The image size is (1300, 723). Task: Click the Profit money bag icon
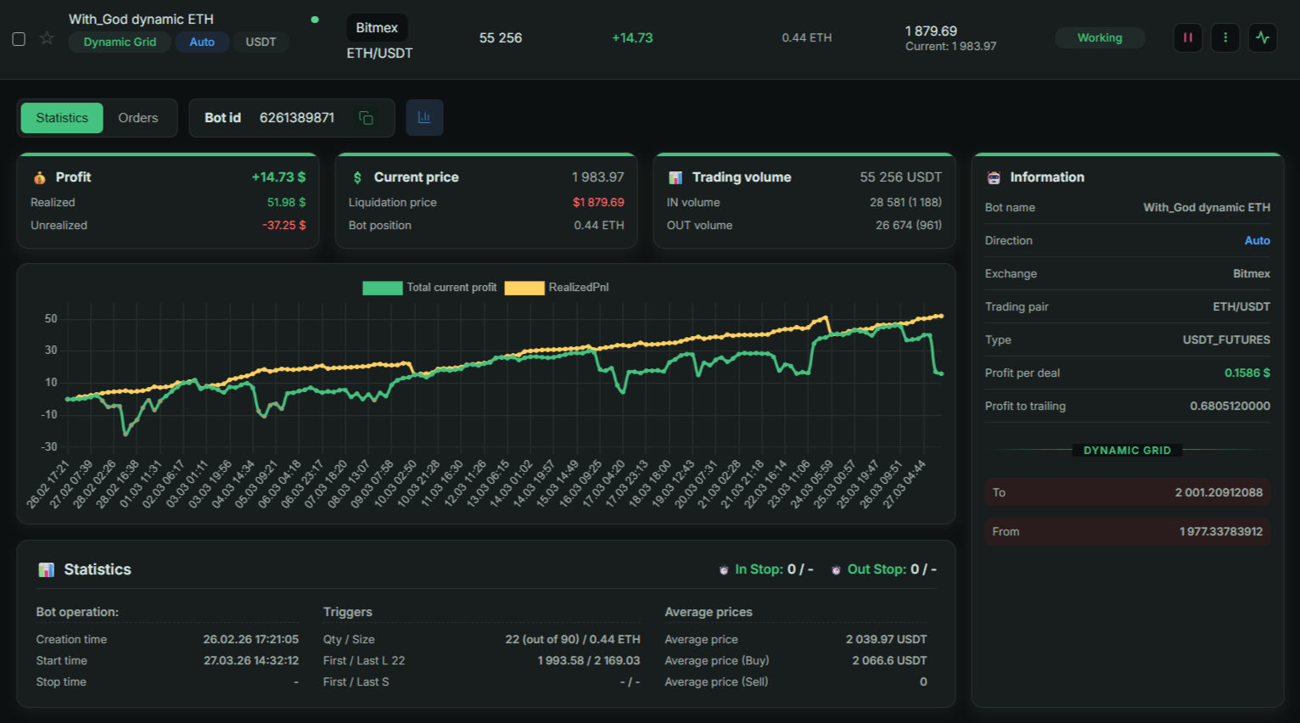point(40,177)
